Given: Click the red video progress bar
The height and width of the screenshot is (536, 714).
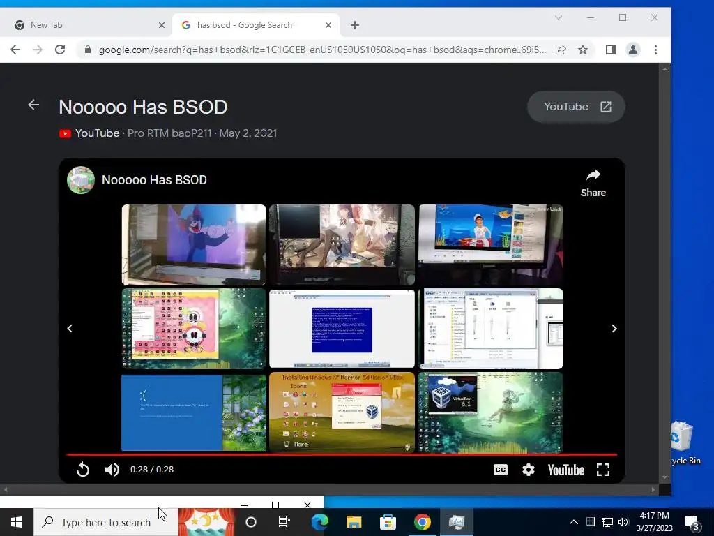Looking at the screenshot, I should coord(342,454).
